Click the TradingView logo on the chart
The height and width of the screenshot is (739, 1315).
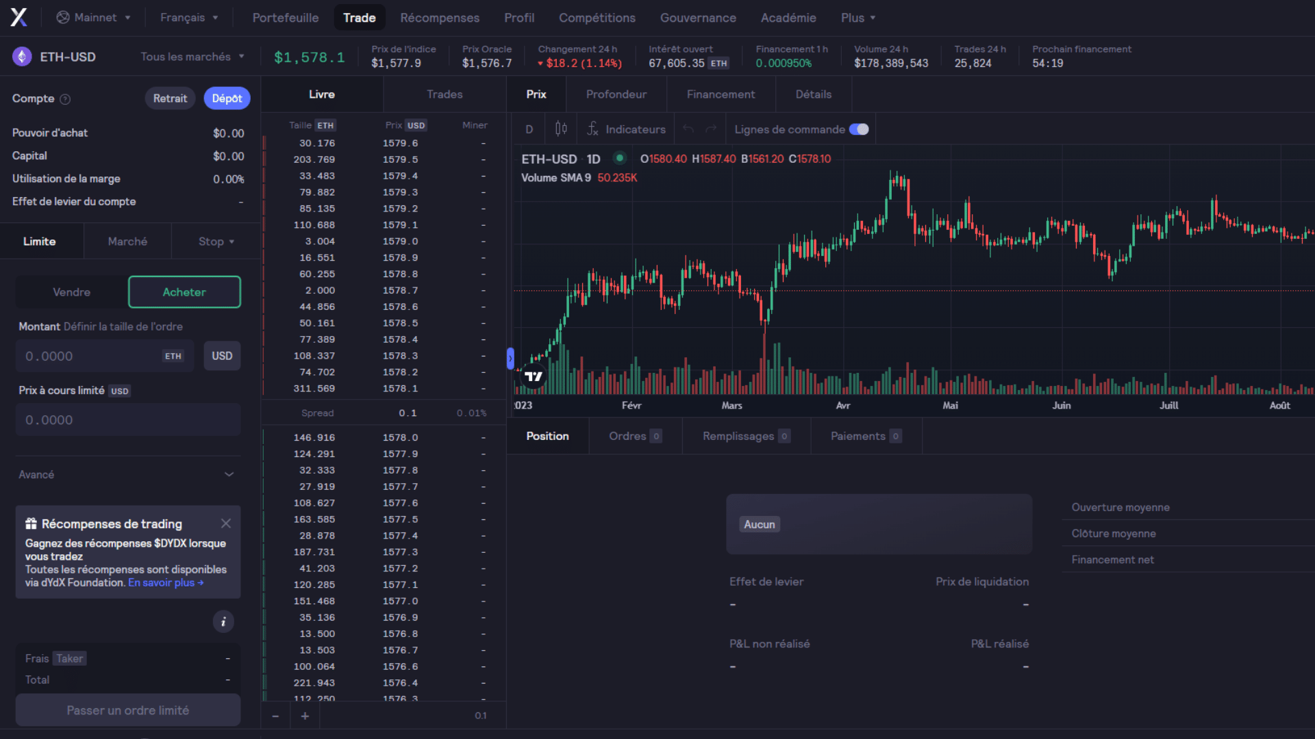point(534,376)
